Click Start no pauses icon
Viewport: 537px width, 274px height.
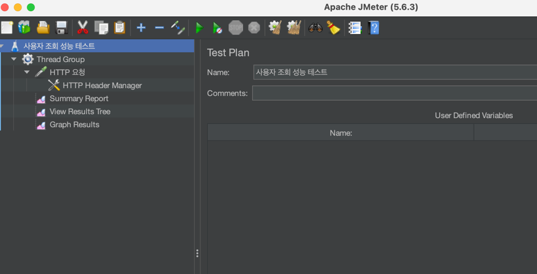[217, 28]
